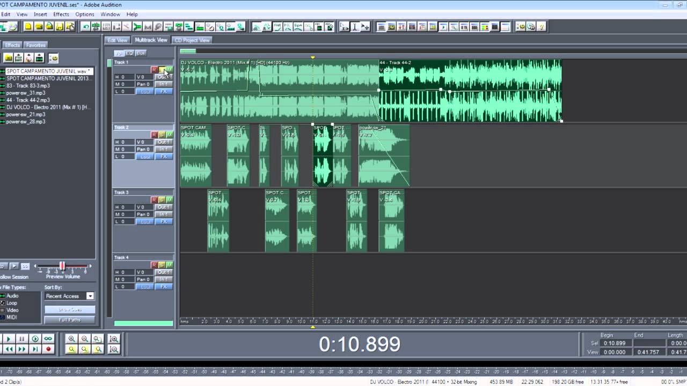Select the Time Selection I-beam tool
This screenshot has width=687, height=386.
355,26
